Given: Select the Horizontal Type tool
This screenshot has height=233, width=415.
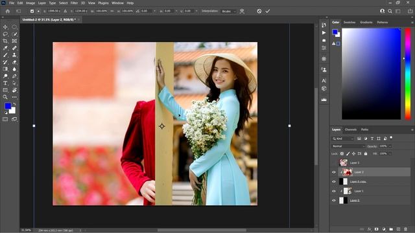Looking at the screenshot, I should pyautogui.click(x=5, y=83).
